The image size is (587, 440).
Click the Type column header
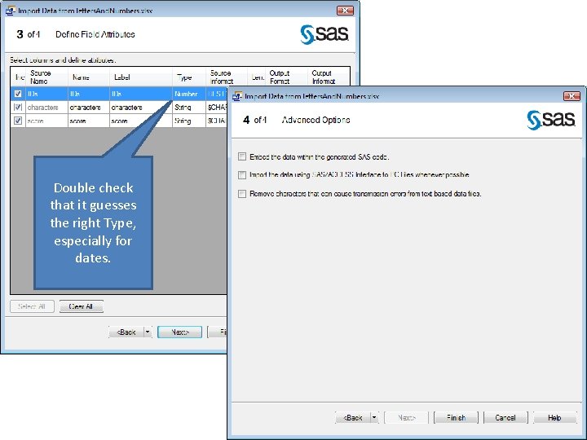point(189,77)
